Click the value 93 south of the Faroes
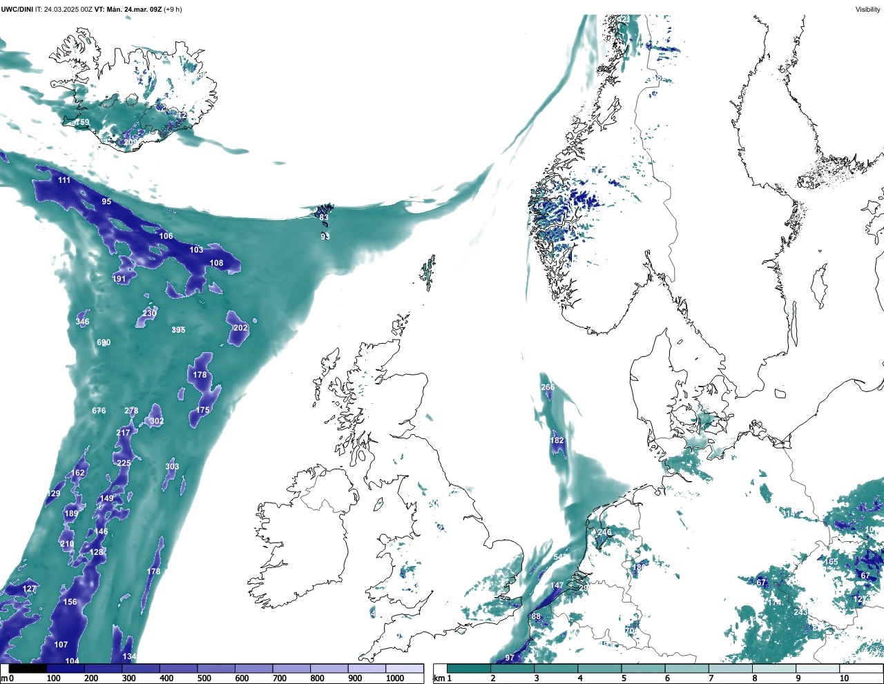 (x=325, y=236)
